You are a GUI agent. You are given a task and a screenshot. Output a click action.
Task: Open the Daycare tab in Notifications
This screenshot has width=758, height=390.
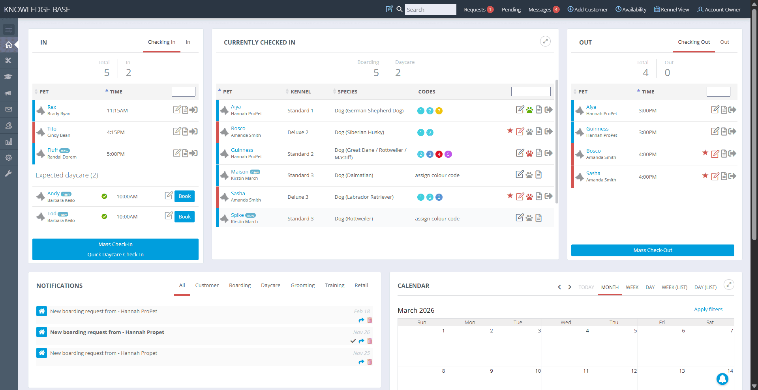(x=270, y=285)
